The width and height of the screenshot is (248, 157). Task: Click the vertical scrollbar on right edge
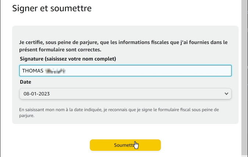point(244,73)
